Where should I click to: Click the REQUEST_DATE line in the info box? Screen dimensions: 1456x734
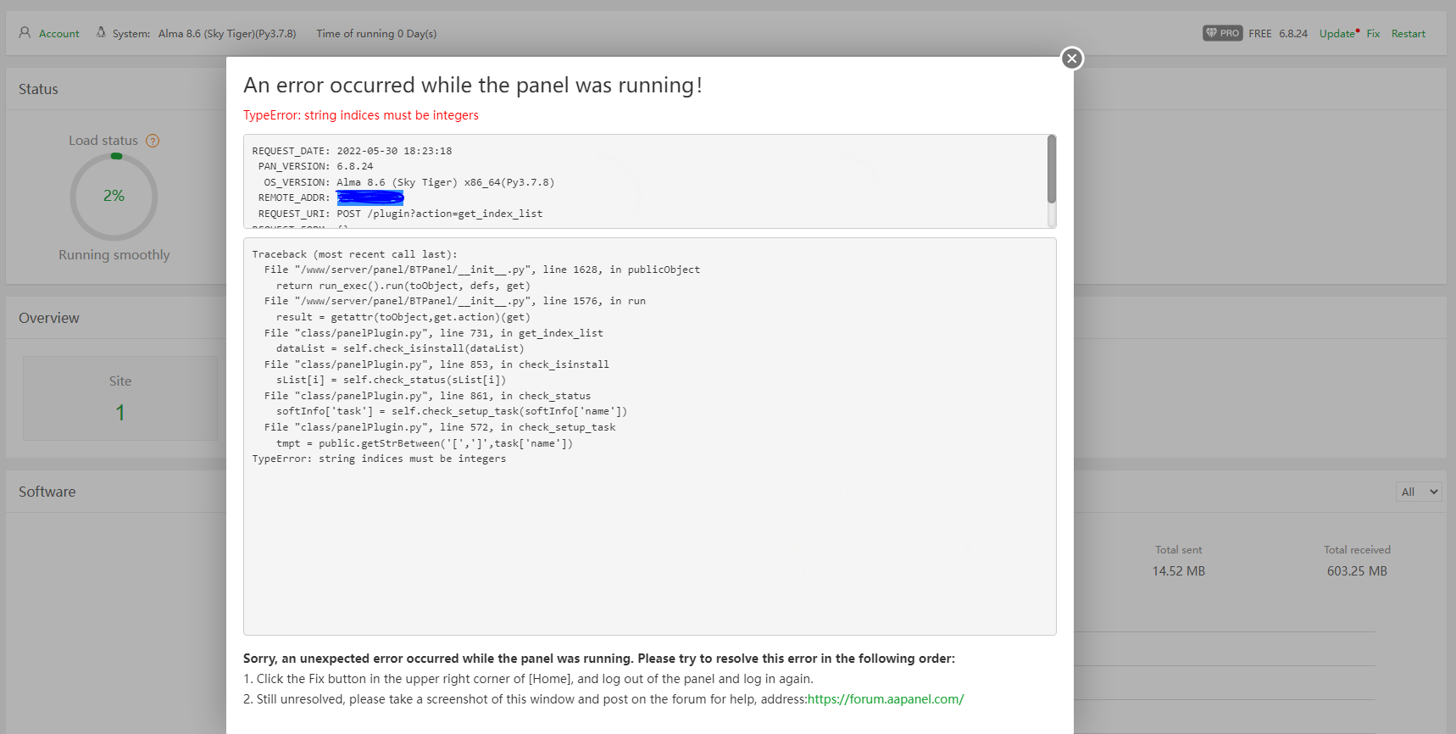[352, 151]
